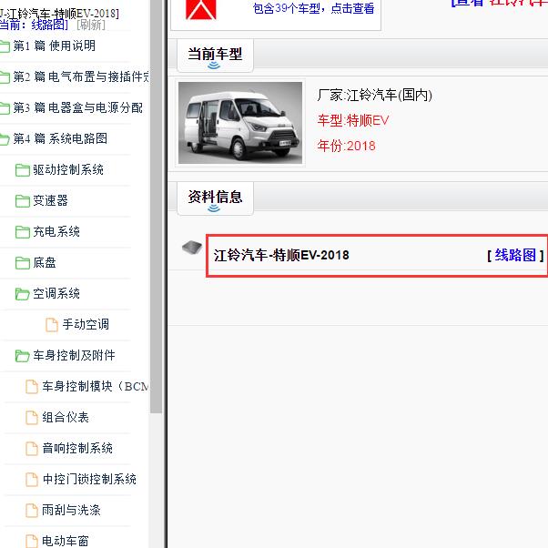Click the folder icon beside 充电系统
Screen dimensions: 548x548
click(23, 232)
